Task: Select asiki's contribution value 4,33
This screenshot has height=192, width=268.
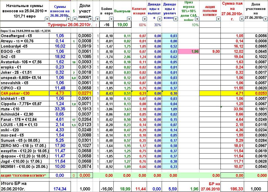Action: 60,130
